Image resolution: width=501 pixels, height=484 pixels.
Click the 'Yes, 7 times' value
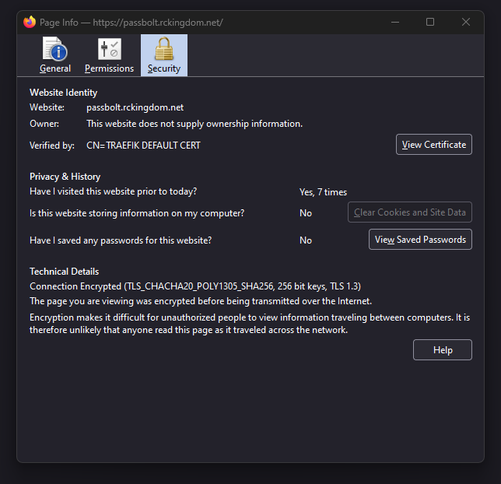click(x=323, y=192)
